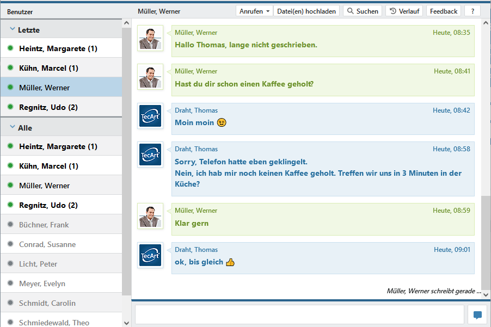Click grey offline status dot next to Büchner, Frank
The height and width of the screenshot is (327, 491).
10,225
